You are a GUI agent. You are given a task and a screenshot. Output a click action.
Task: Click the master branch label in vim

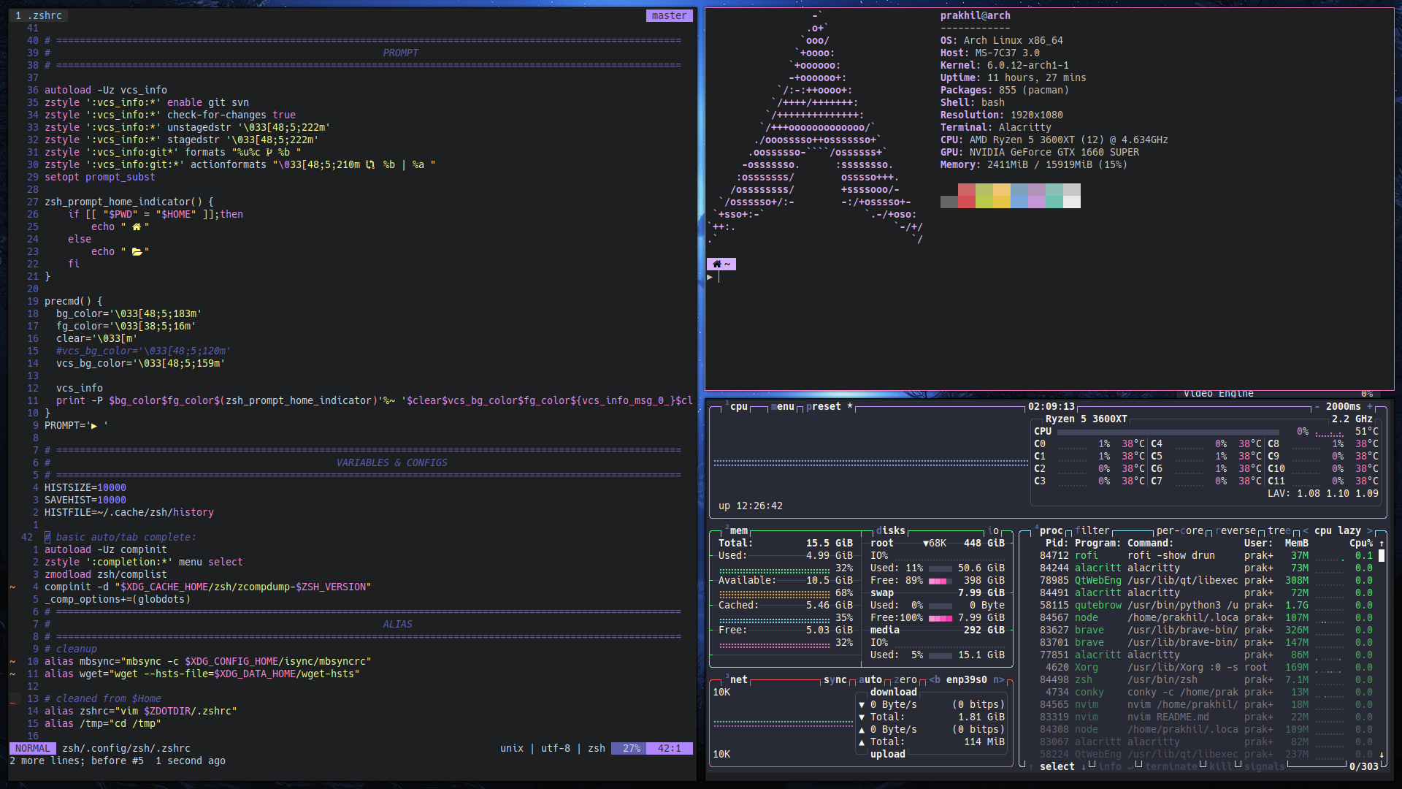pos(668,15)
